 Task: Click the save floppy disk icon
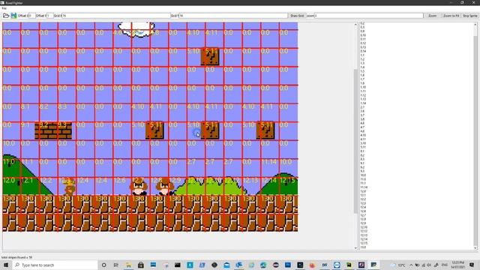click(13, 15)
